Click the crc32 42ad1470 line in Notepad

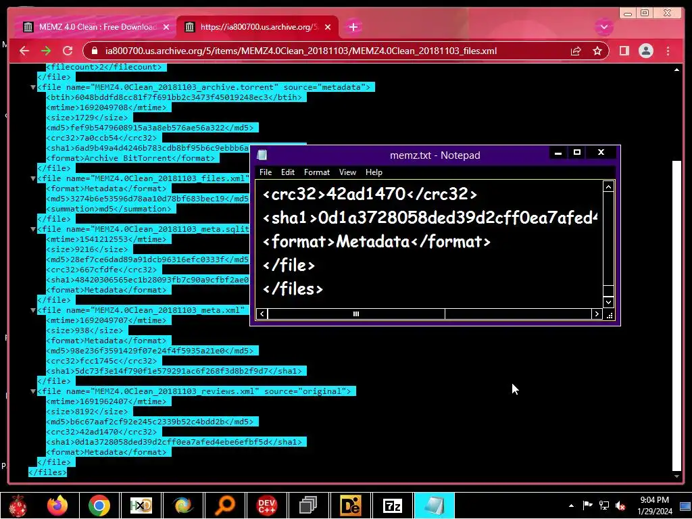pyautogui.click(x=370, y=194)
